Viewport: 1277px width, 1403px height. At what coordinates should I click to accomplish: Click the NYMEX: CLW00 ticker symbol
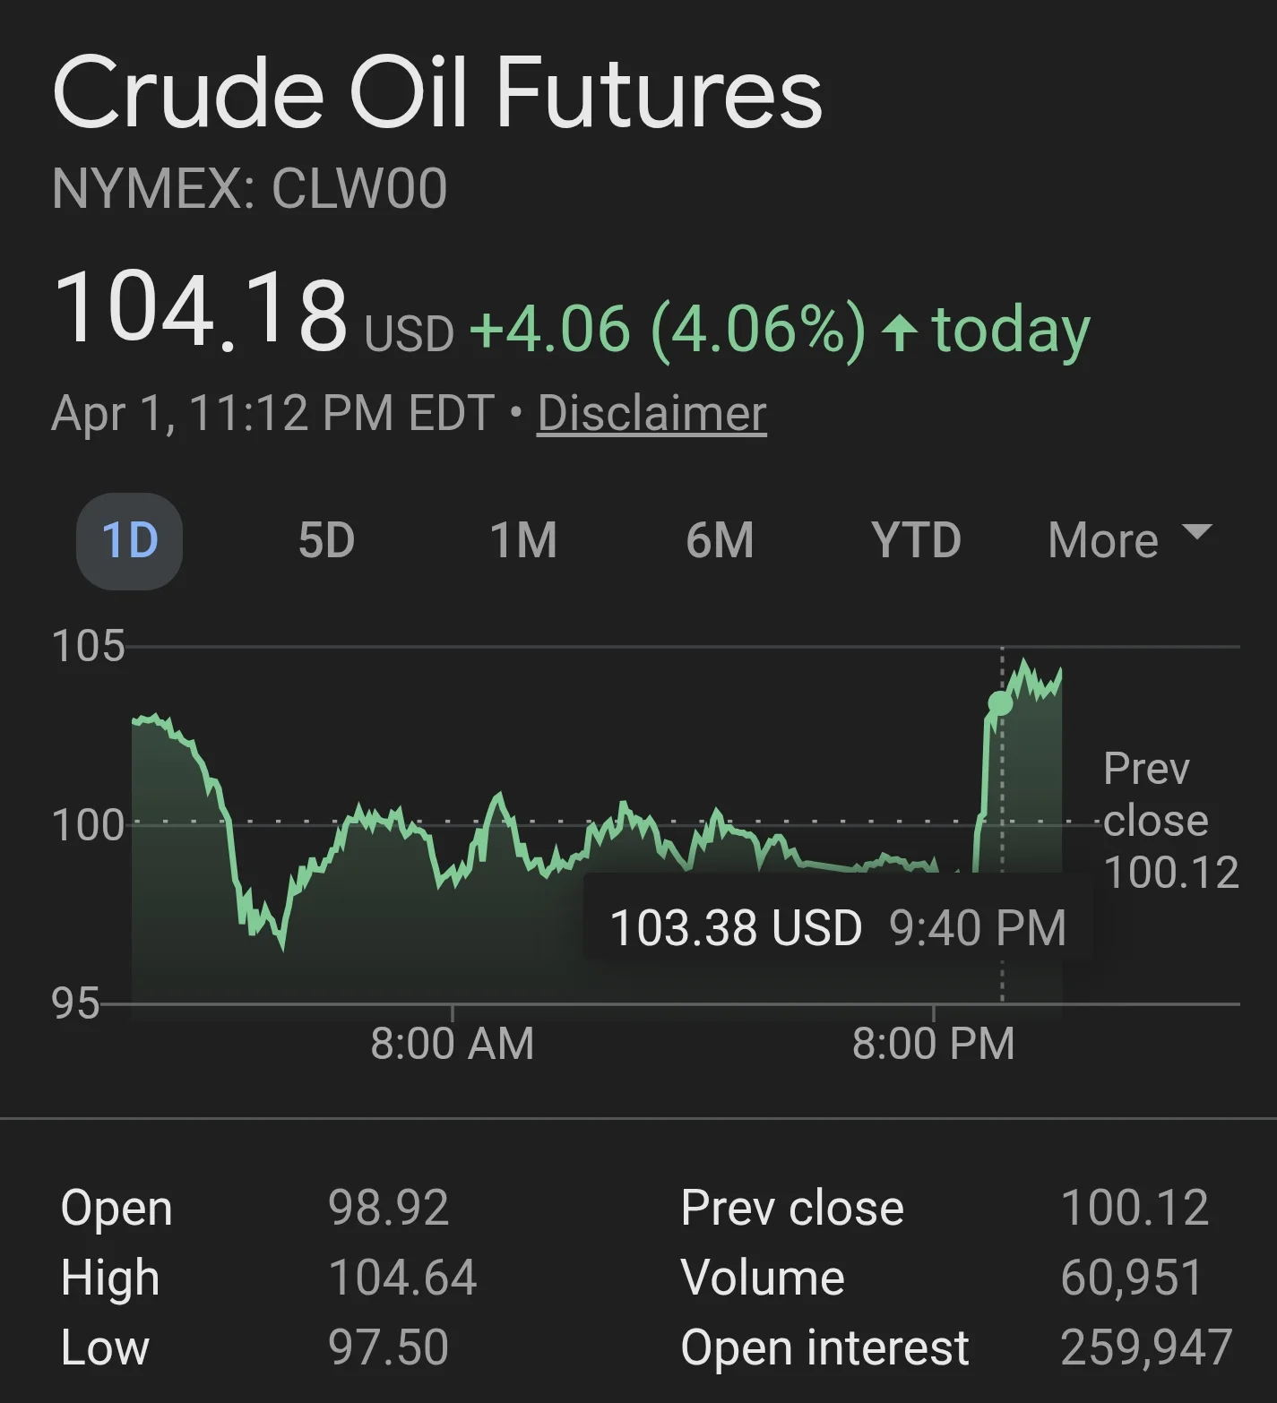pos(249,189)
